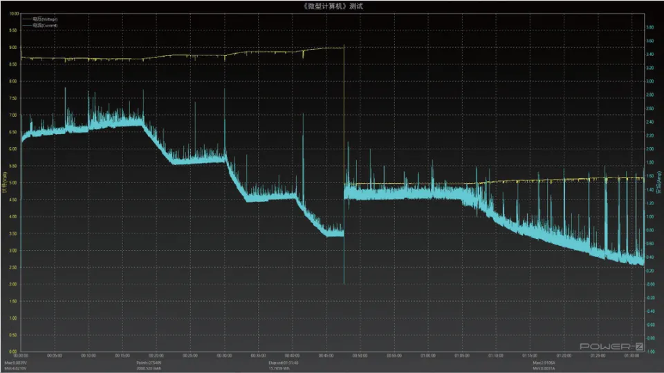This screenshot has width=664, height=373.
Task: Toggle the 电流(Current) legend entry
Action: pyautogui.click(x=44, y=25)
